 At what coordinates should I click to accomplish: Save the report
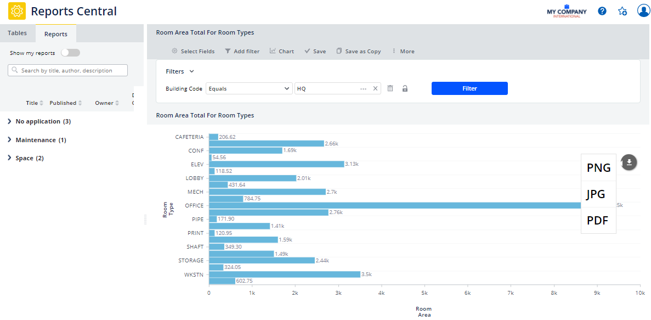315,51
